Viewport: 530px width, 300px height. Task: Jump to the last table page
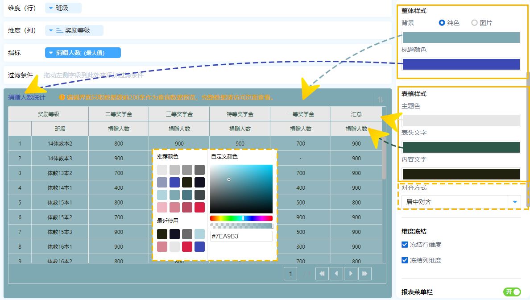(x=365, y=274)
